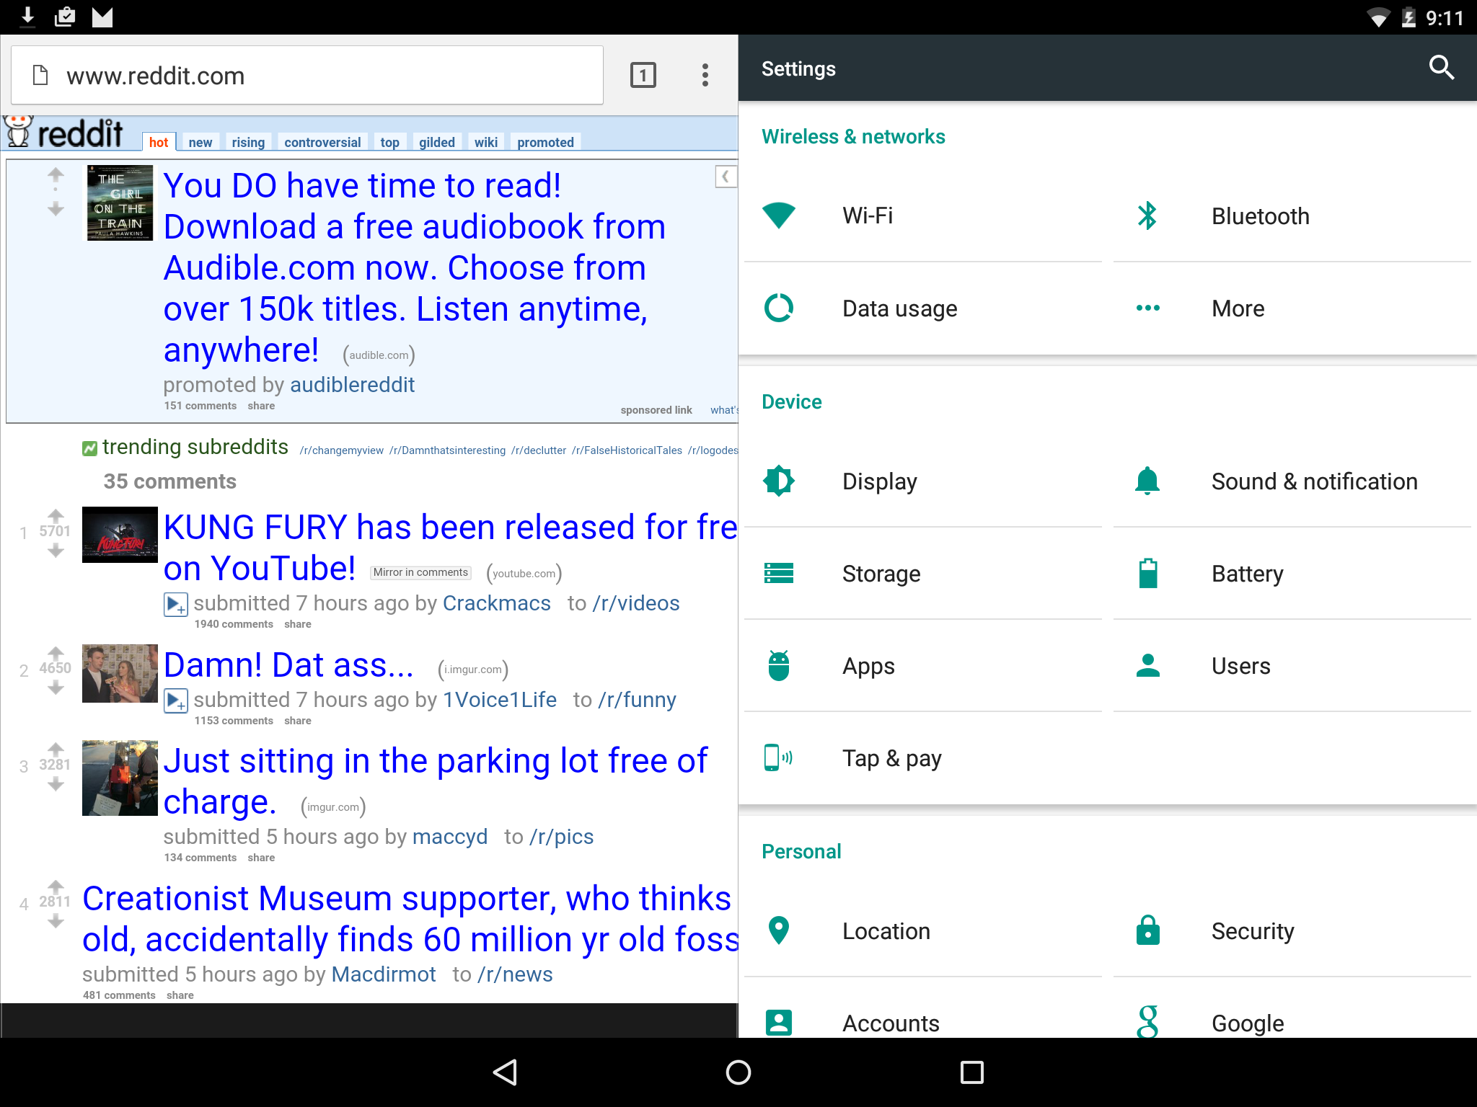Click the three-dot browser menu

click(706, 74)
